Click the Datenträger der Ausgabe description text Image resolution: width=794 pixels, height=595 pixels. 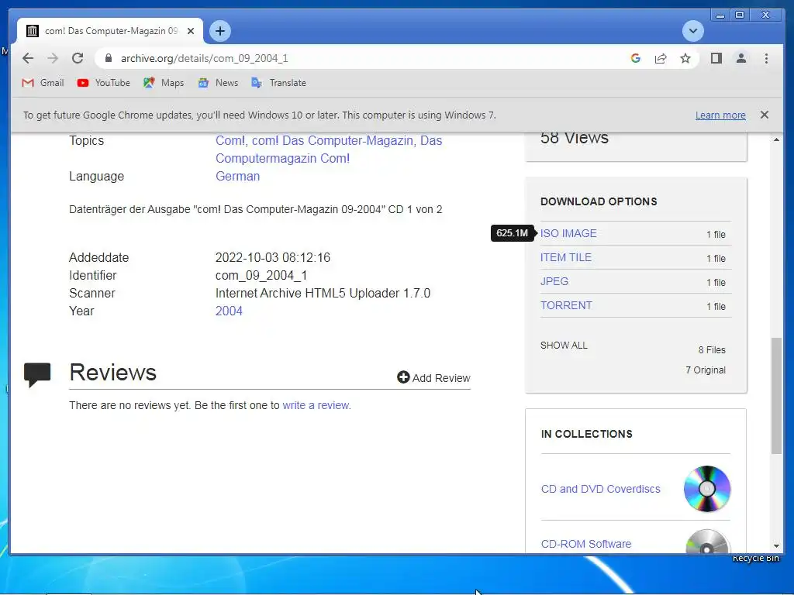(x=255, y=209)
